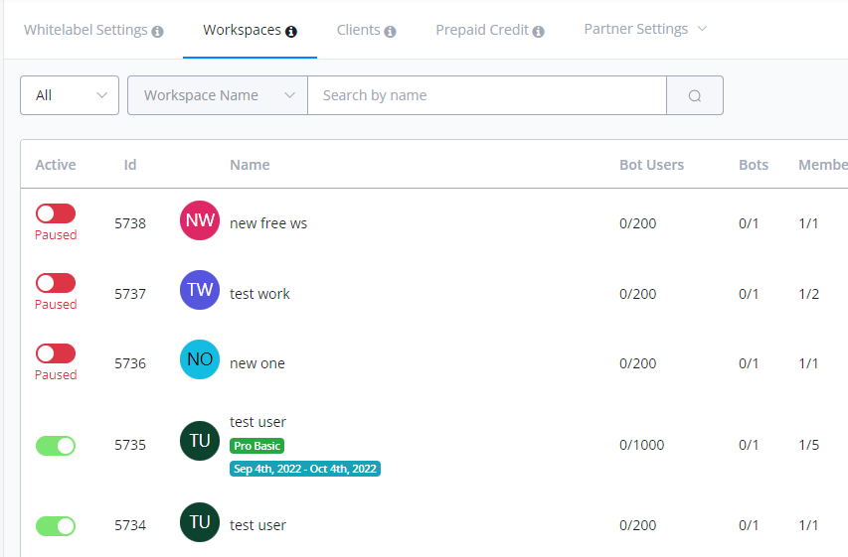Click TU avatar of workspace 5735

pos(200,441)
